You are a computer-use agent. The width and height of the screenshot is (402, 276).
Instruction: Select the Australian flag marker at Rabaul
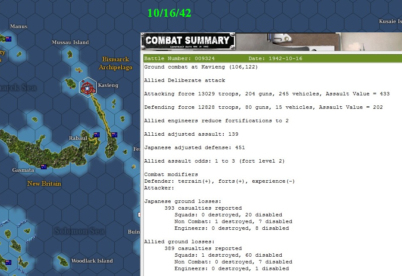96,135
